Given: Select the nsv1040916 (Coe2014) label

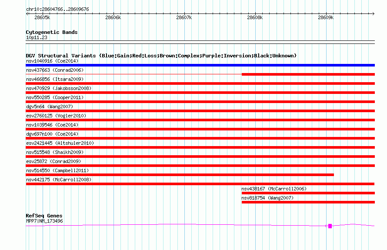Looking at the screenshot, I should 52,61.
